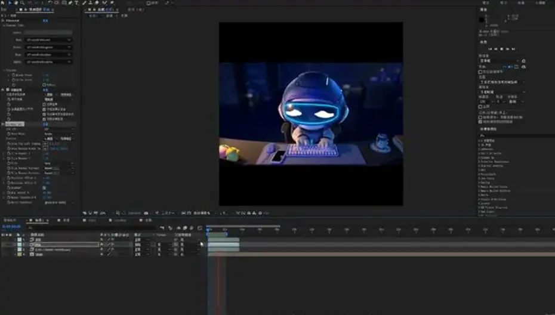
Task: Click the reset link of the third effect
Action: [x=45, y=124]
